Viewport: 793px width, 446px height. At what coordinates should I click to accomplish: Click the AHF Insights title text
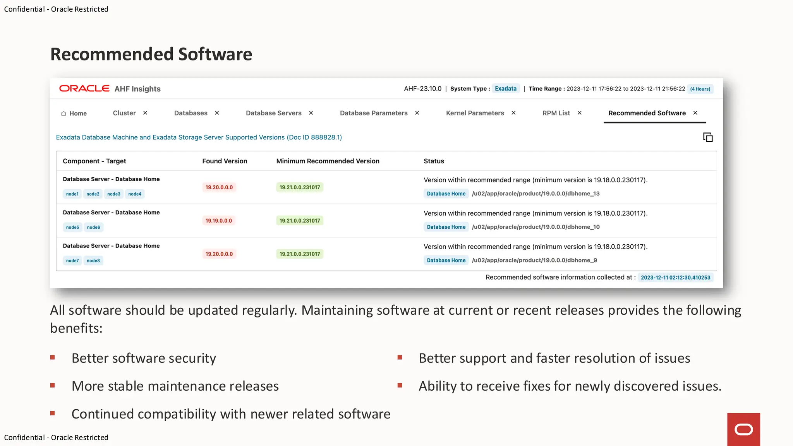coord(137,89)
